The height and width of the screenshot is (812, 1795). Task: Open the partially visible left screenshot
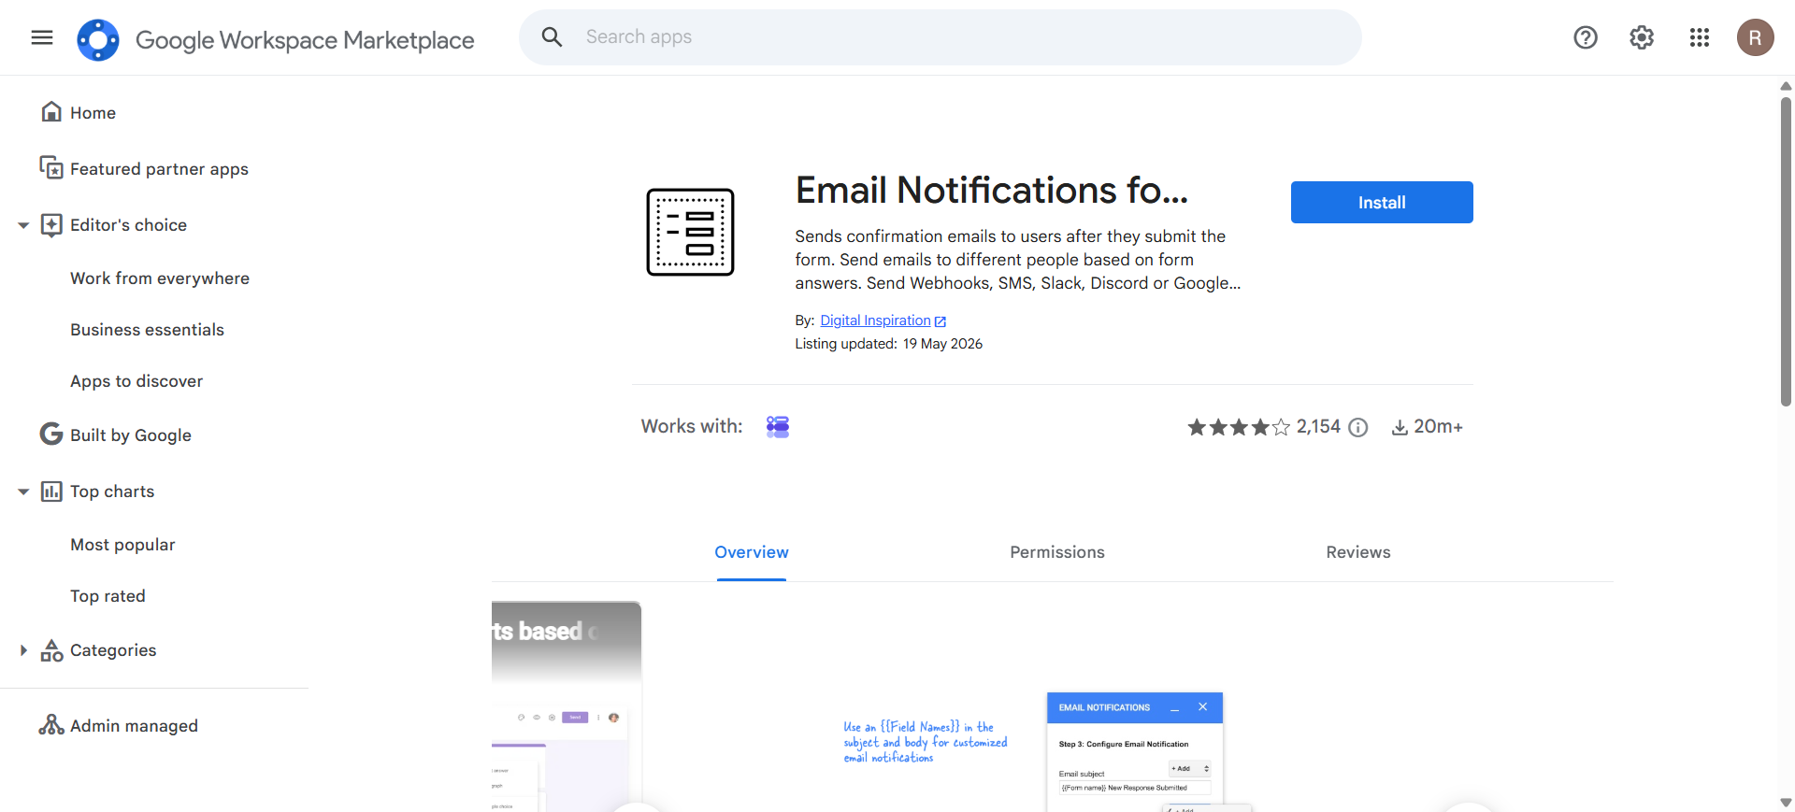click(567, 706)
